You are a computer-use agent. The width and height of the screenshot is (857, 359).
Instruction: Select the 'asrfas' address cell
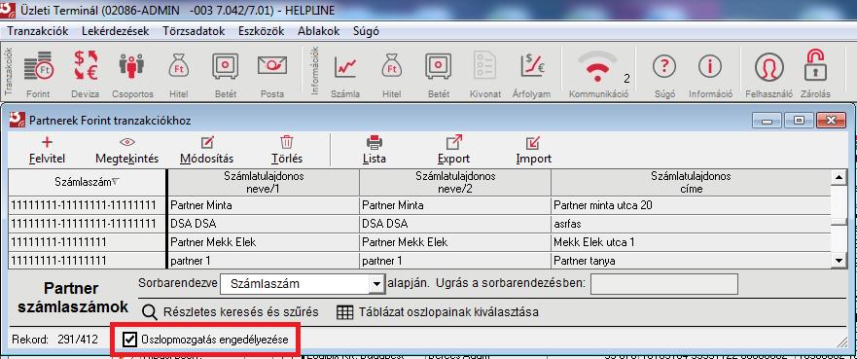click(691, 224)
